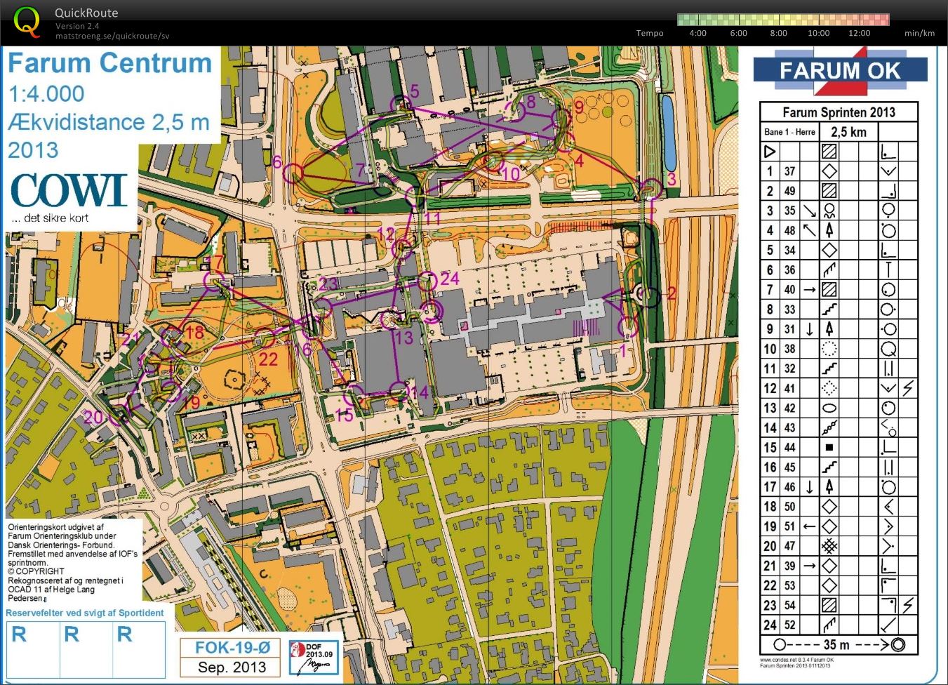Screen dimensions: 948x685
Task: Click the COWI sponsor logo
Action: [x=69, y=190]
